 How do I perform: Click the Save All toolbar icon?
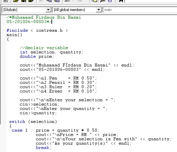(31, 1)
